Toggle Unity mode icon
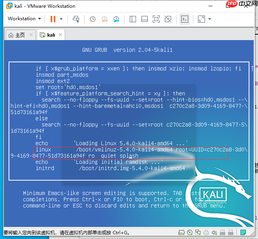The width and height of the screenshot is (258, 239). 168,19
